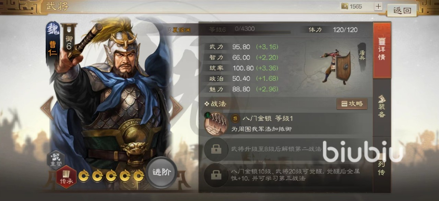The height and width of the screenshot is (201, 439).
Task: Open the 攻略 strategy guide
Action: [352, 104]
